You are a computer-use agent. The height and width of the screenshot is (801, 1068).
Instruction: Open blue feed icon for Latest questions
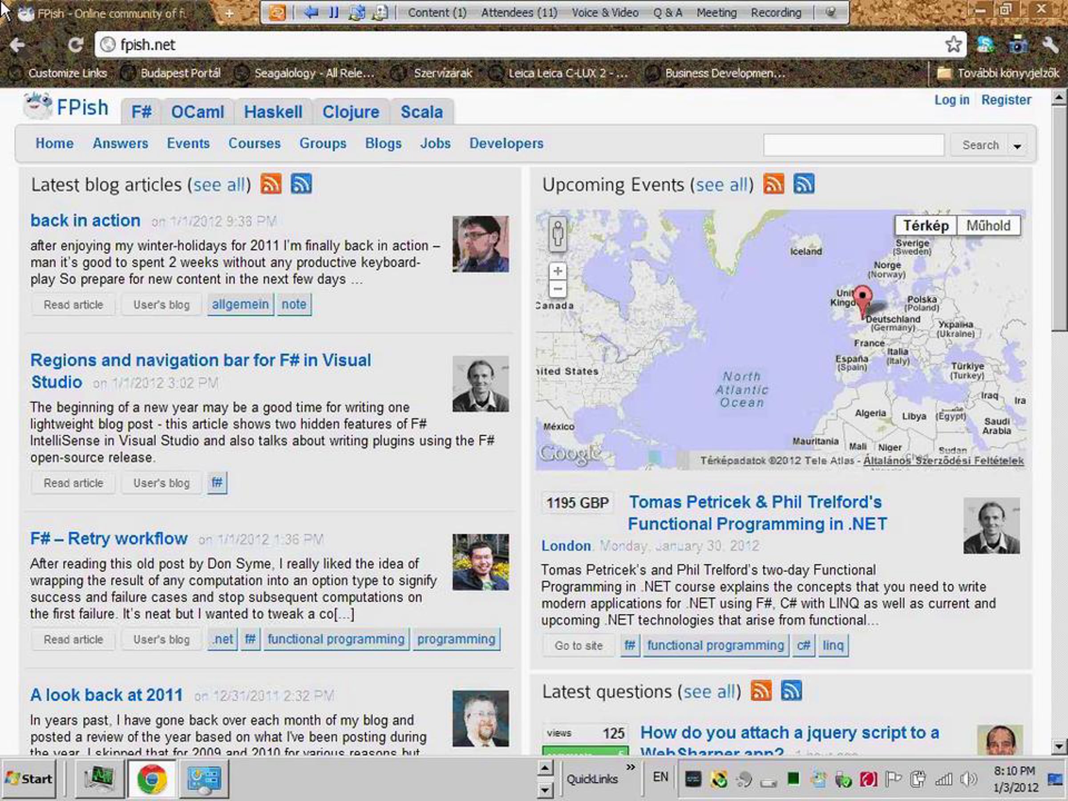[x=791, y=691]
